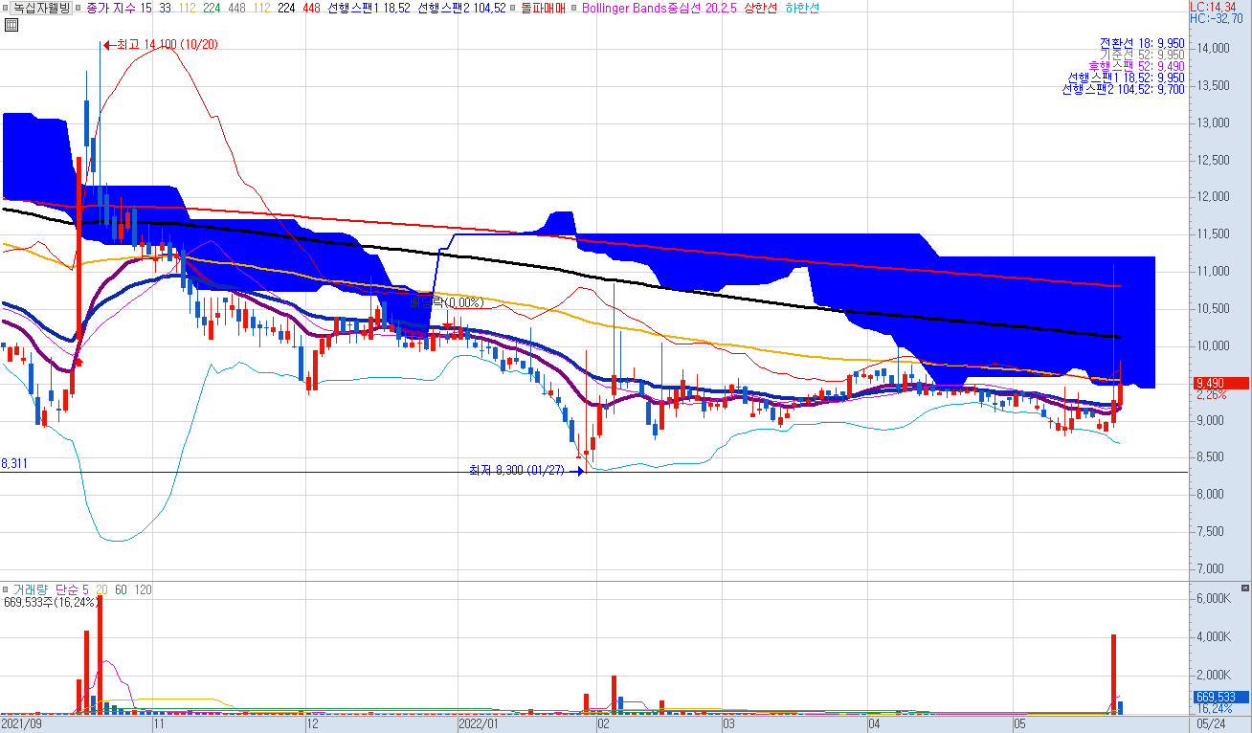Select the 돌파매매 indicator label
The image size is (1252, 733).
[542, 8]
